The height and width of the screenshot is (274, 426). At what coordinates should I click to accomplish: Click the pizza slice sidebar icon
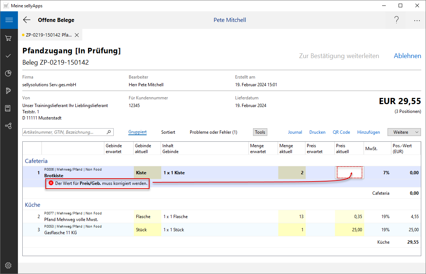point(8,91)
